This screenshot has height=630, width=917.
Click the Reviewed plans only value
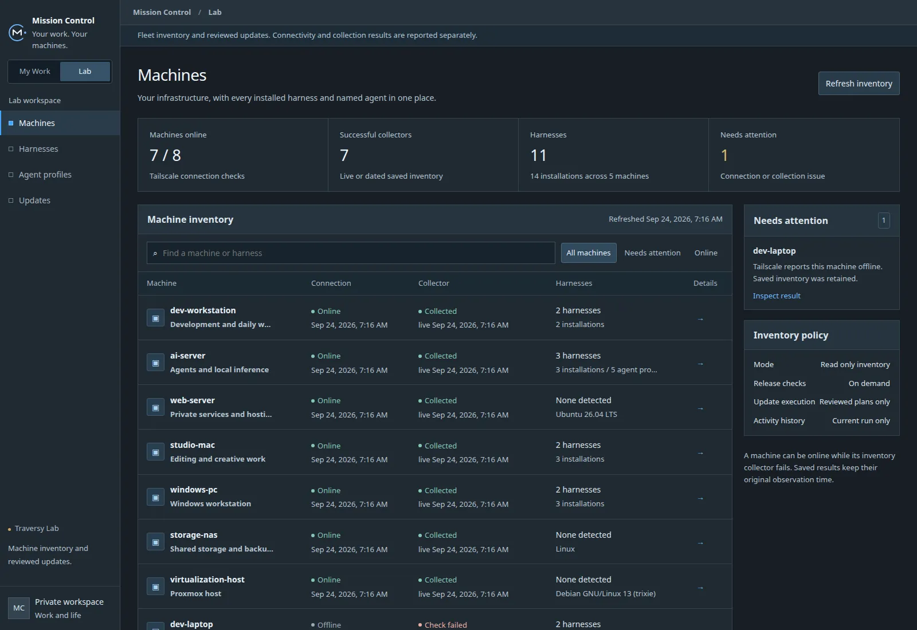[x=855, y=401]
